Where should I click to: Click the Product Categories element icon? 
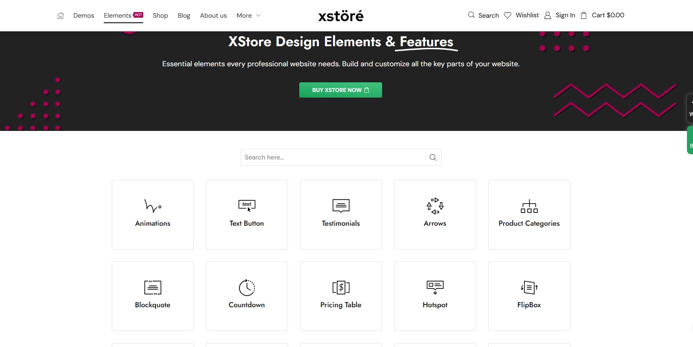point(529,206)
